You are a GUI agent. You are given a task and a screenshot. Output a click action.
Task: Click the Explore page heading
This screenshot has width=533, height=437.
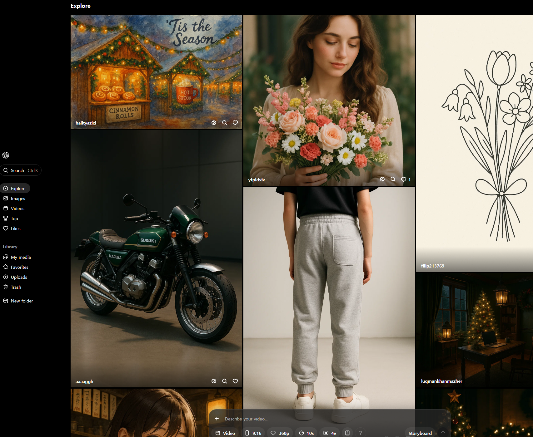[81, 6]
